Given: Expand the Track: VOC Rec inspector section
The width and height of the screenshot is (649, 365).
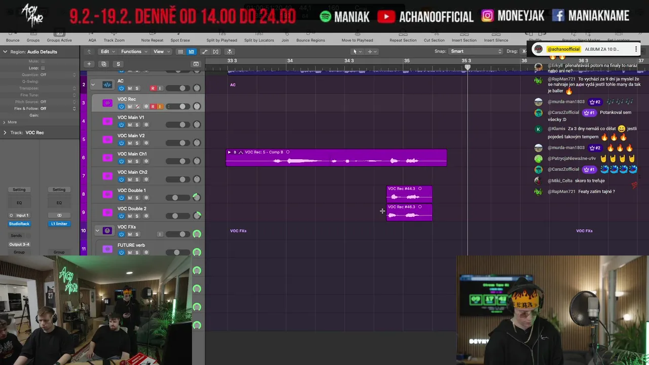Looking at the screenshot, I should tap(5, 133).
